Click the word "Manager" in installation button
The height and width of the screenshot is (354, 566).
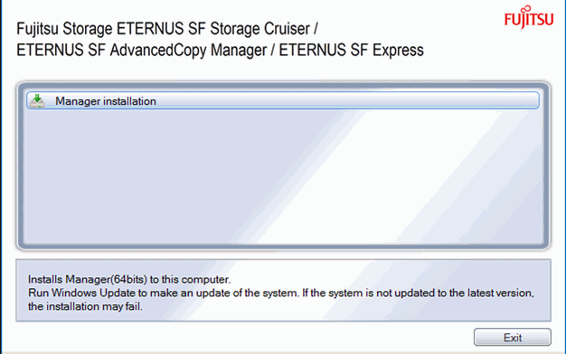(78, 101)
